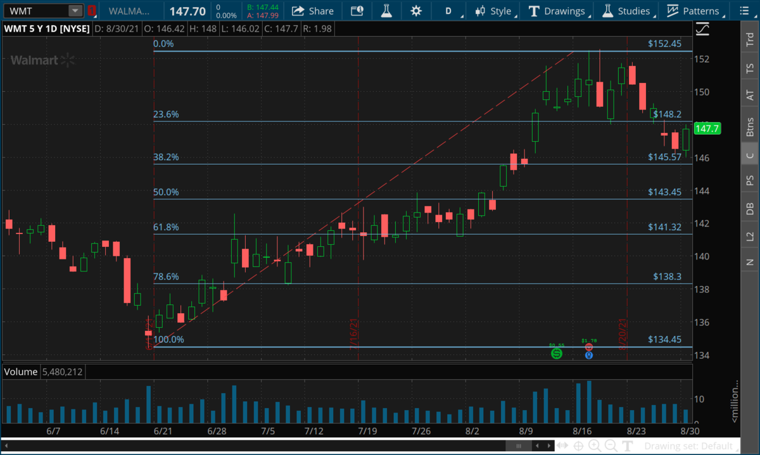Click the 50.0% Fibonacci level label
Image resolution: width=760 pixels, height=455 pixels.
(167, 192)
